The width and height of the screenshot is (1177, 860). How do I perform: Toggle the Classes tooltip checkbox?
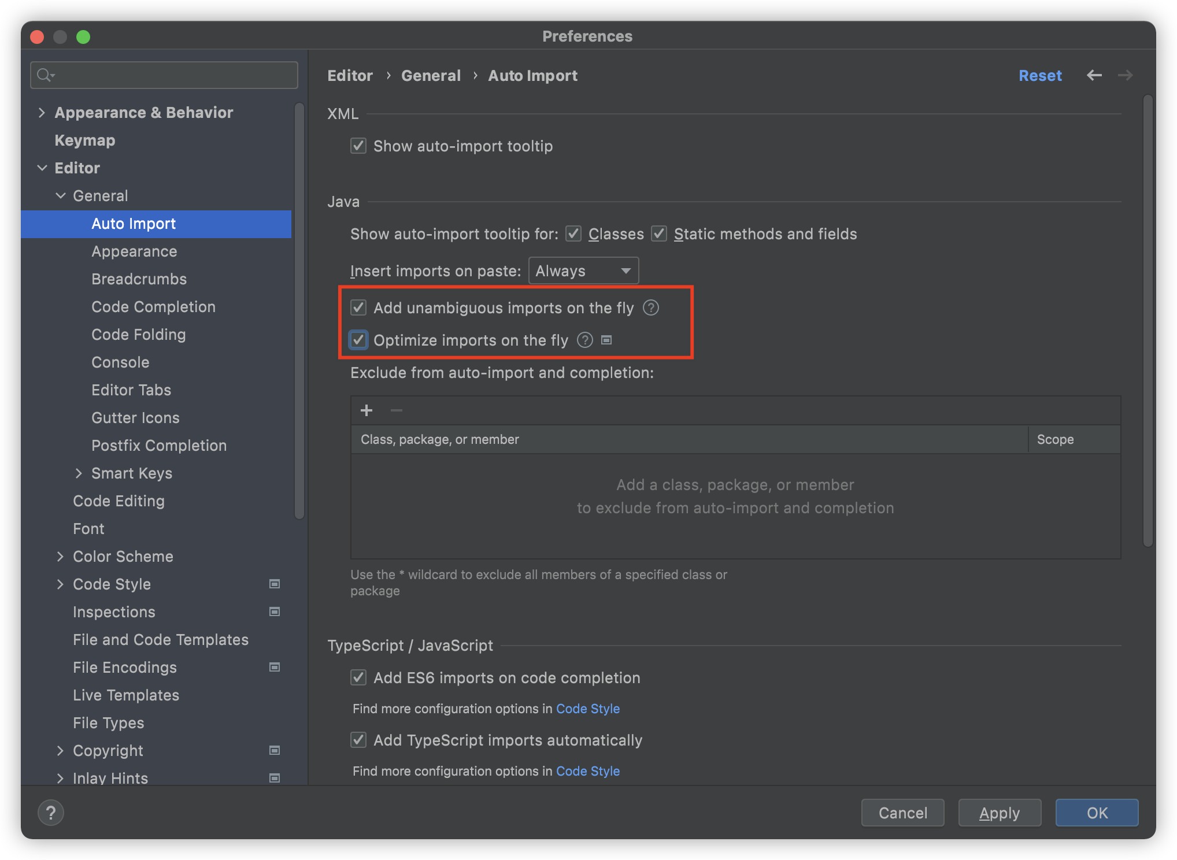point(573,233)
